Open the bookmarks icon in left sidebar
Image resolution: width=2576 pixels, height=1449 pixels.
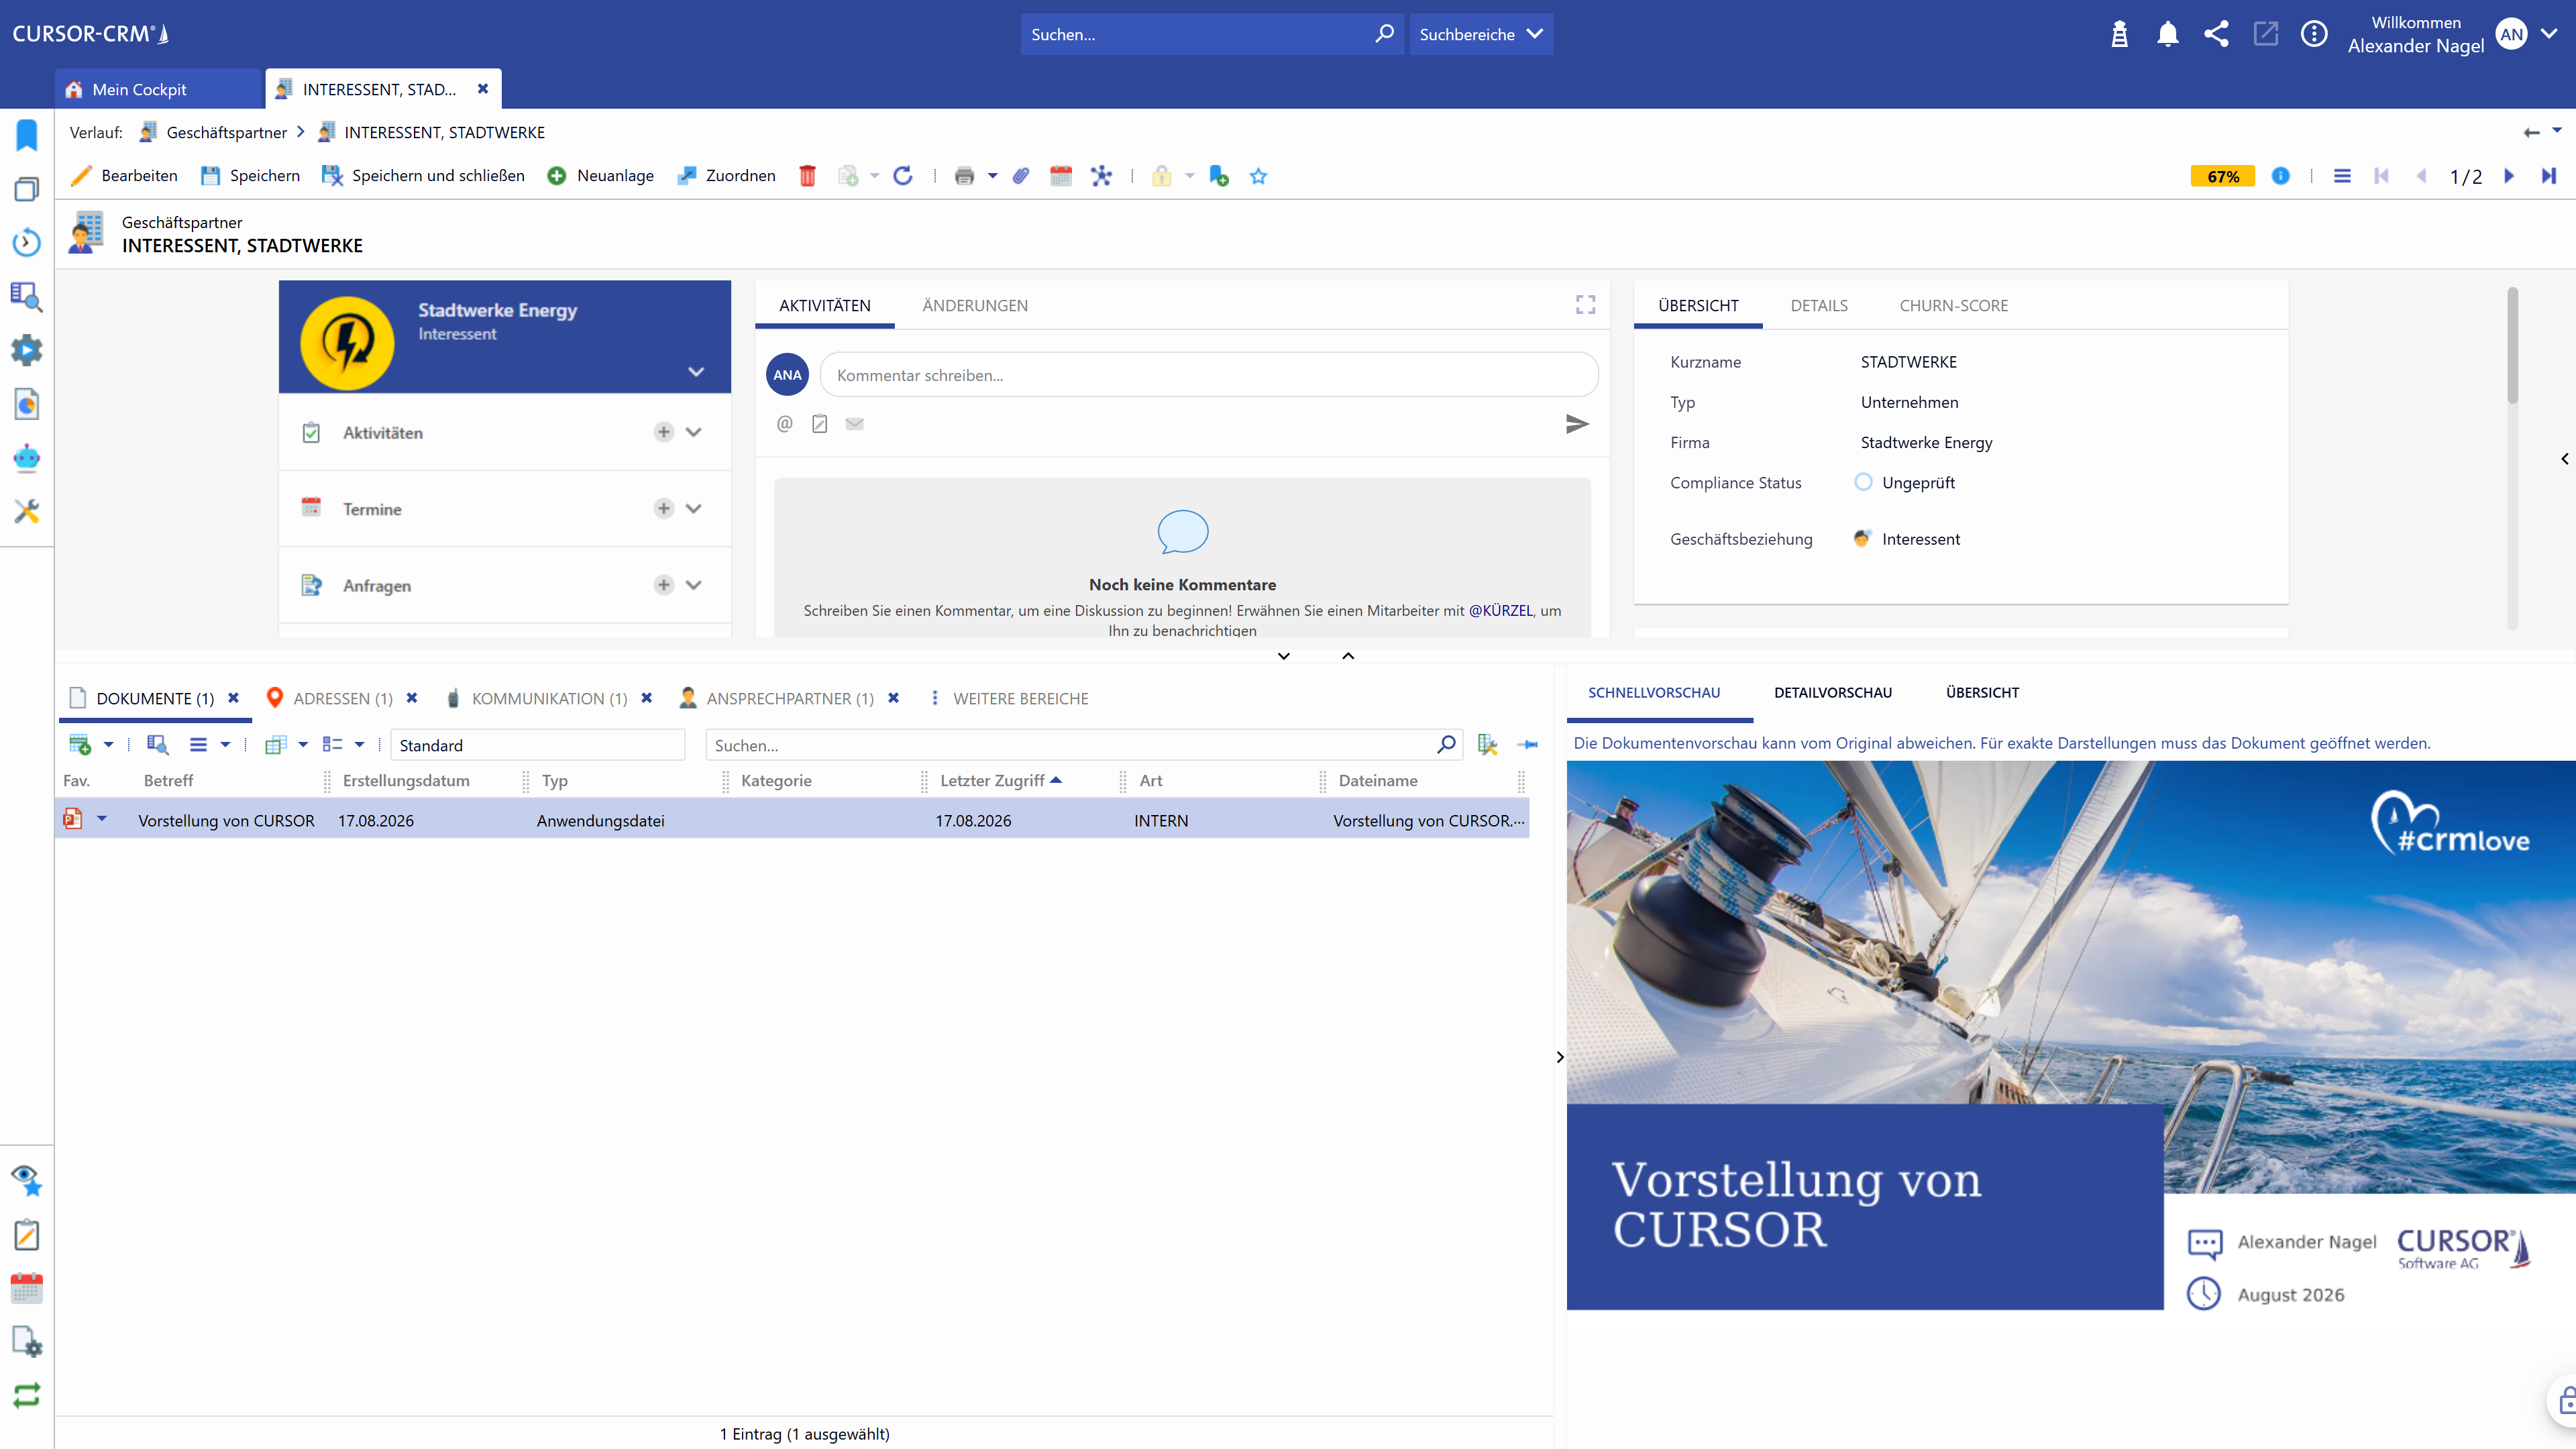click(27, 135)
